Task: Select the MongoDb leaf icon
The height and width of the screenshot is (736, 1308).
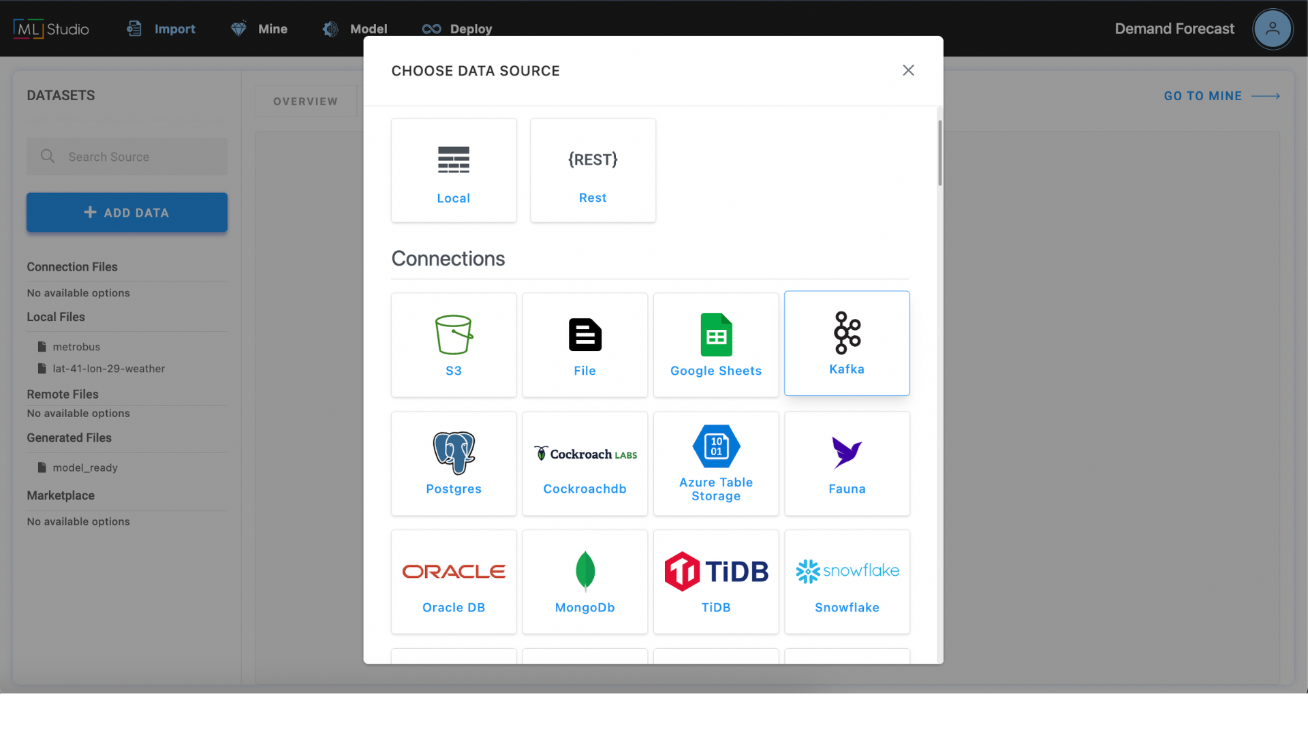Action: [585, 570]
